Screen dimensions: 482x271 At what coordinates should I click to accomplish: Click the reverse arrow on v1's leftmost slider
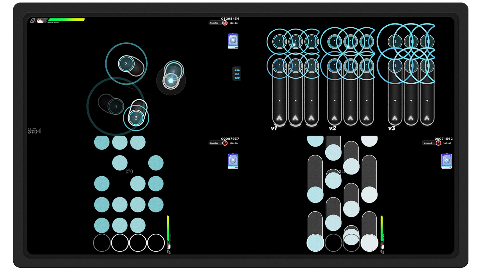tap(279, 118)
